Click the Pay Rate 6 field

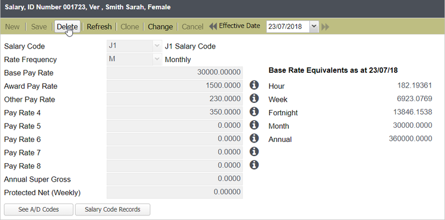[175, 139]
